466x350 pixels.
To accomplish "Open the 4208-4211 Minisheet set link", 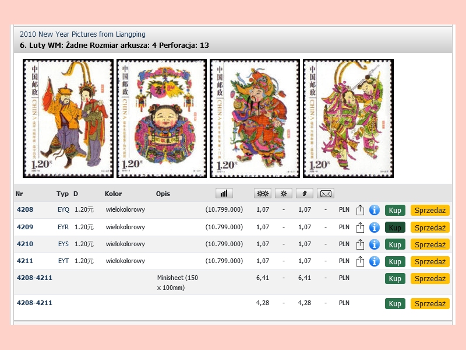I will (34, 278).
